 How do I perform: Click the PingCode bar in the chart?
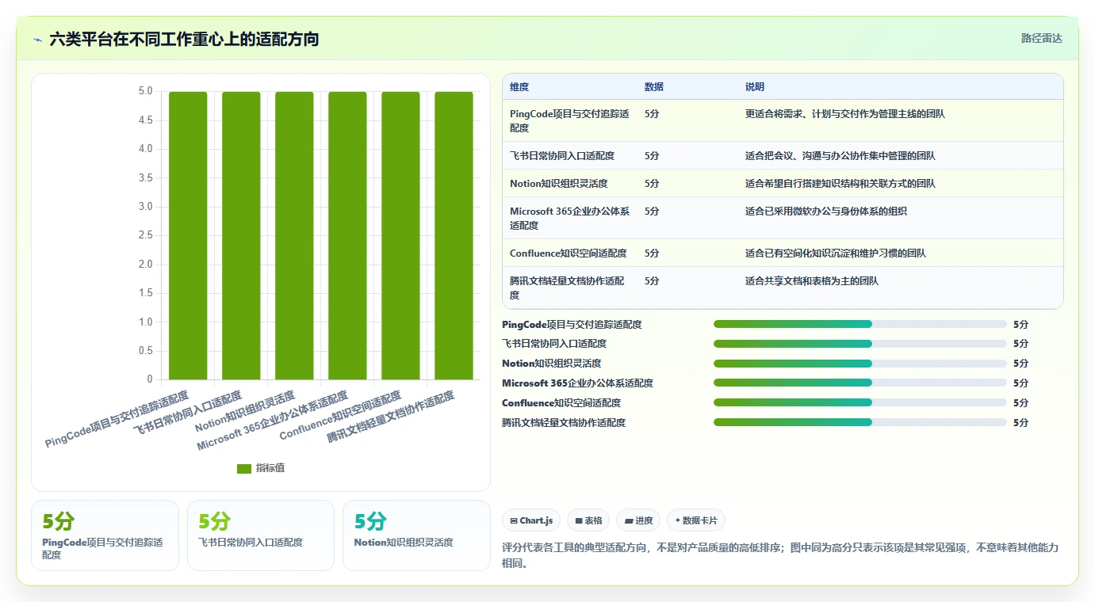pyautogui.click(x=188, y=235)
